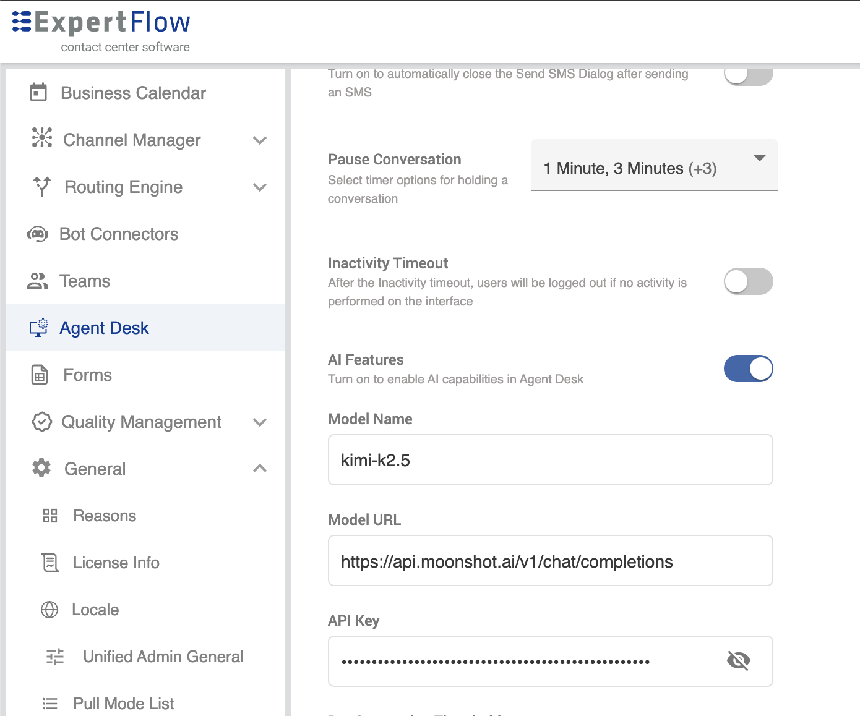Click the 'contact center software' tagline
This screenshot has height=716, width=860.
coord(126,47)
